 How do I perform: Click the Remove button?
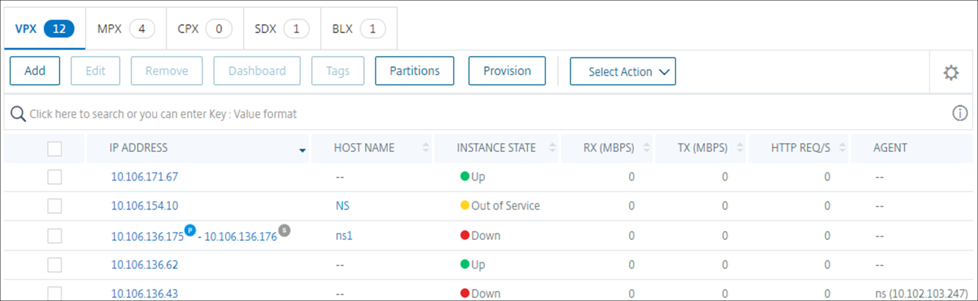(x=167, y=71)
